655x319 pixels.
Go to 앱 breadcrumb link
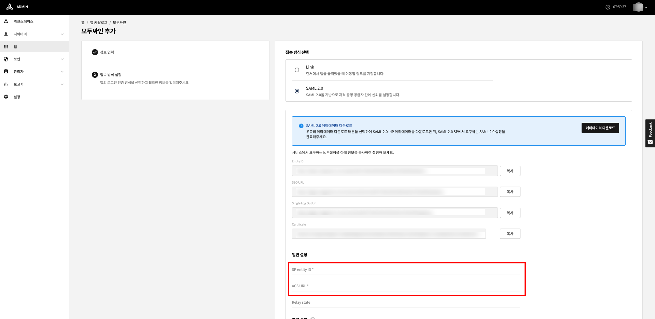pos(83,23)
